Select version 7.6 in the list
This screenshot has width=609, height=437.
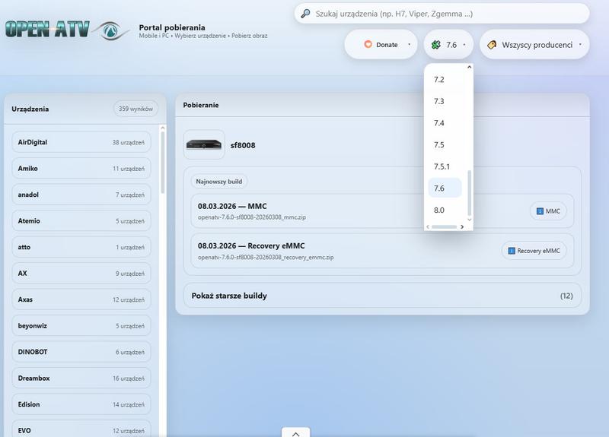[445, 188]
